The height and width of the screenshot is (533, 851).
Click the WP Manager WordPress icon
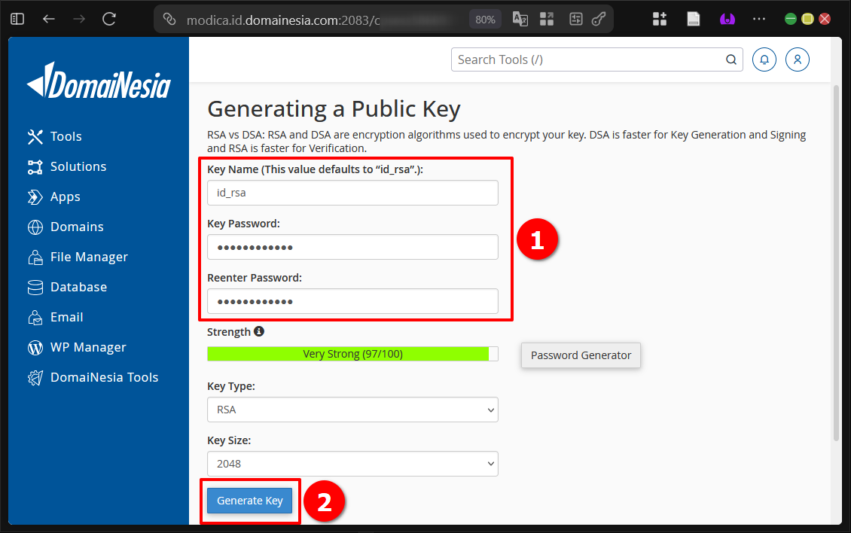click(36, 347)
